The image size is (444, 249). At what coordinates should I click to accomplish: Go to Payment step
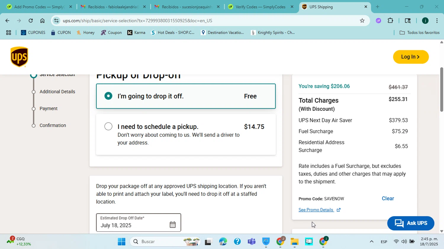click(x=49, y=108)
